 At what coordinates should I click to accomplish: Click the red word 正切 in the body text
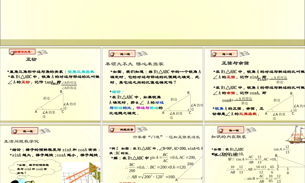tap(26, 82)
